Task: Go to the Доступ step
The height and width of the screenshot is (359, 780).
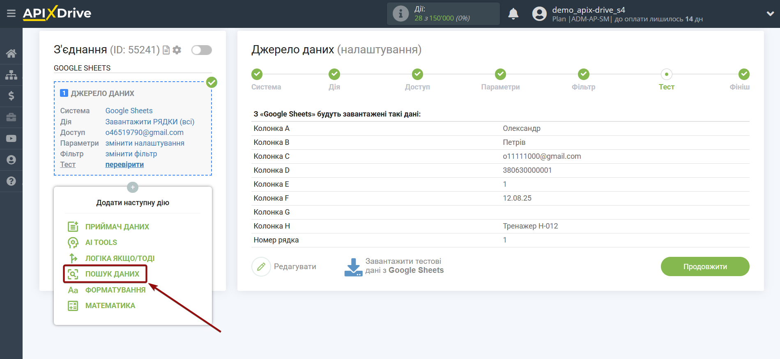Action: pyautogui.click(x=417, y=74)
